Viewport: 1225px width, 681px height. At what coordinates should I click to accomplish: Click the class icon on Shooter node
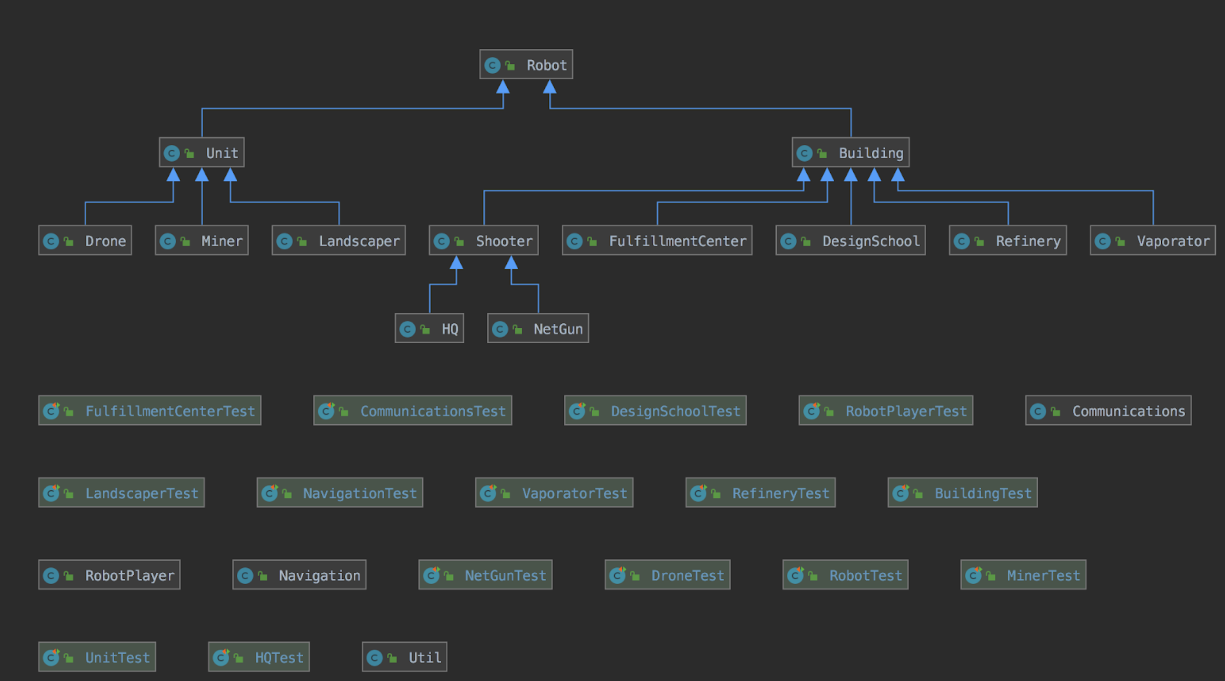click(x=441, y=241)
